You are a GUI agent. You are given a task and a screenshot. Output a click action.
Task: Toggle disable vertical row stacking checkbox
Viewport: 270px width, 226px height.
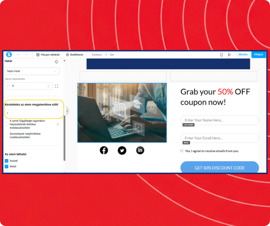[7, 124]
